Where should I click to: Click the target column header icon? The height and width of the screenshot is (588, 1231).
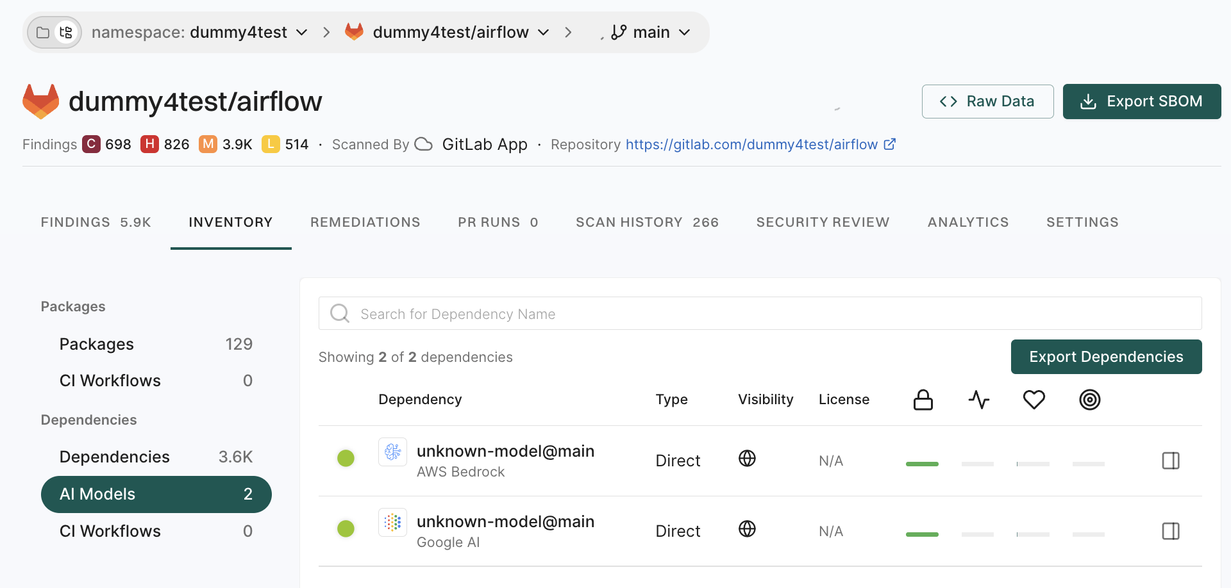pos(1089,399)
